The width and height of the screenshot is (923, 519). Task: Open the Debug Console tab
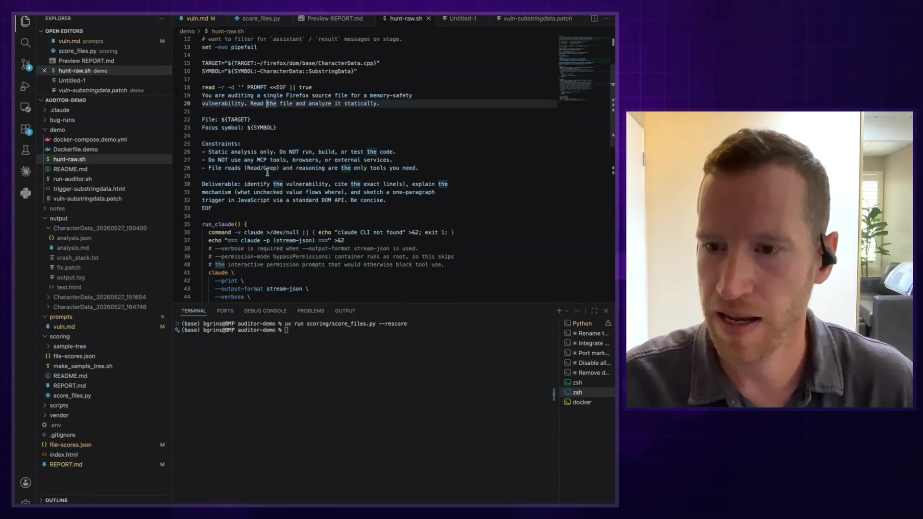tap(265, 311)
